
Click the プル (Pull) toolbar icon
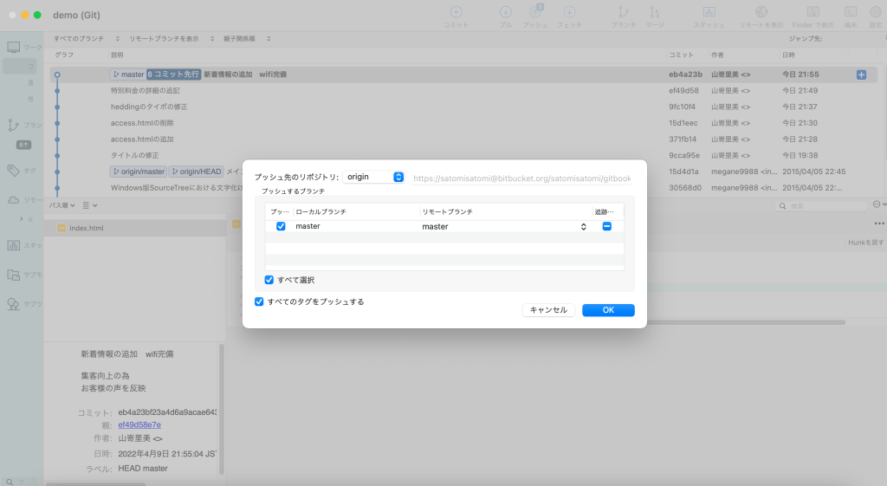(506, 12)
